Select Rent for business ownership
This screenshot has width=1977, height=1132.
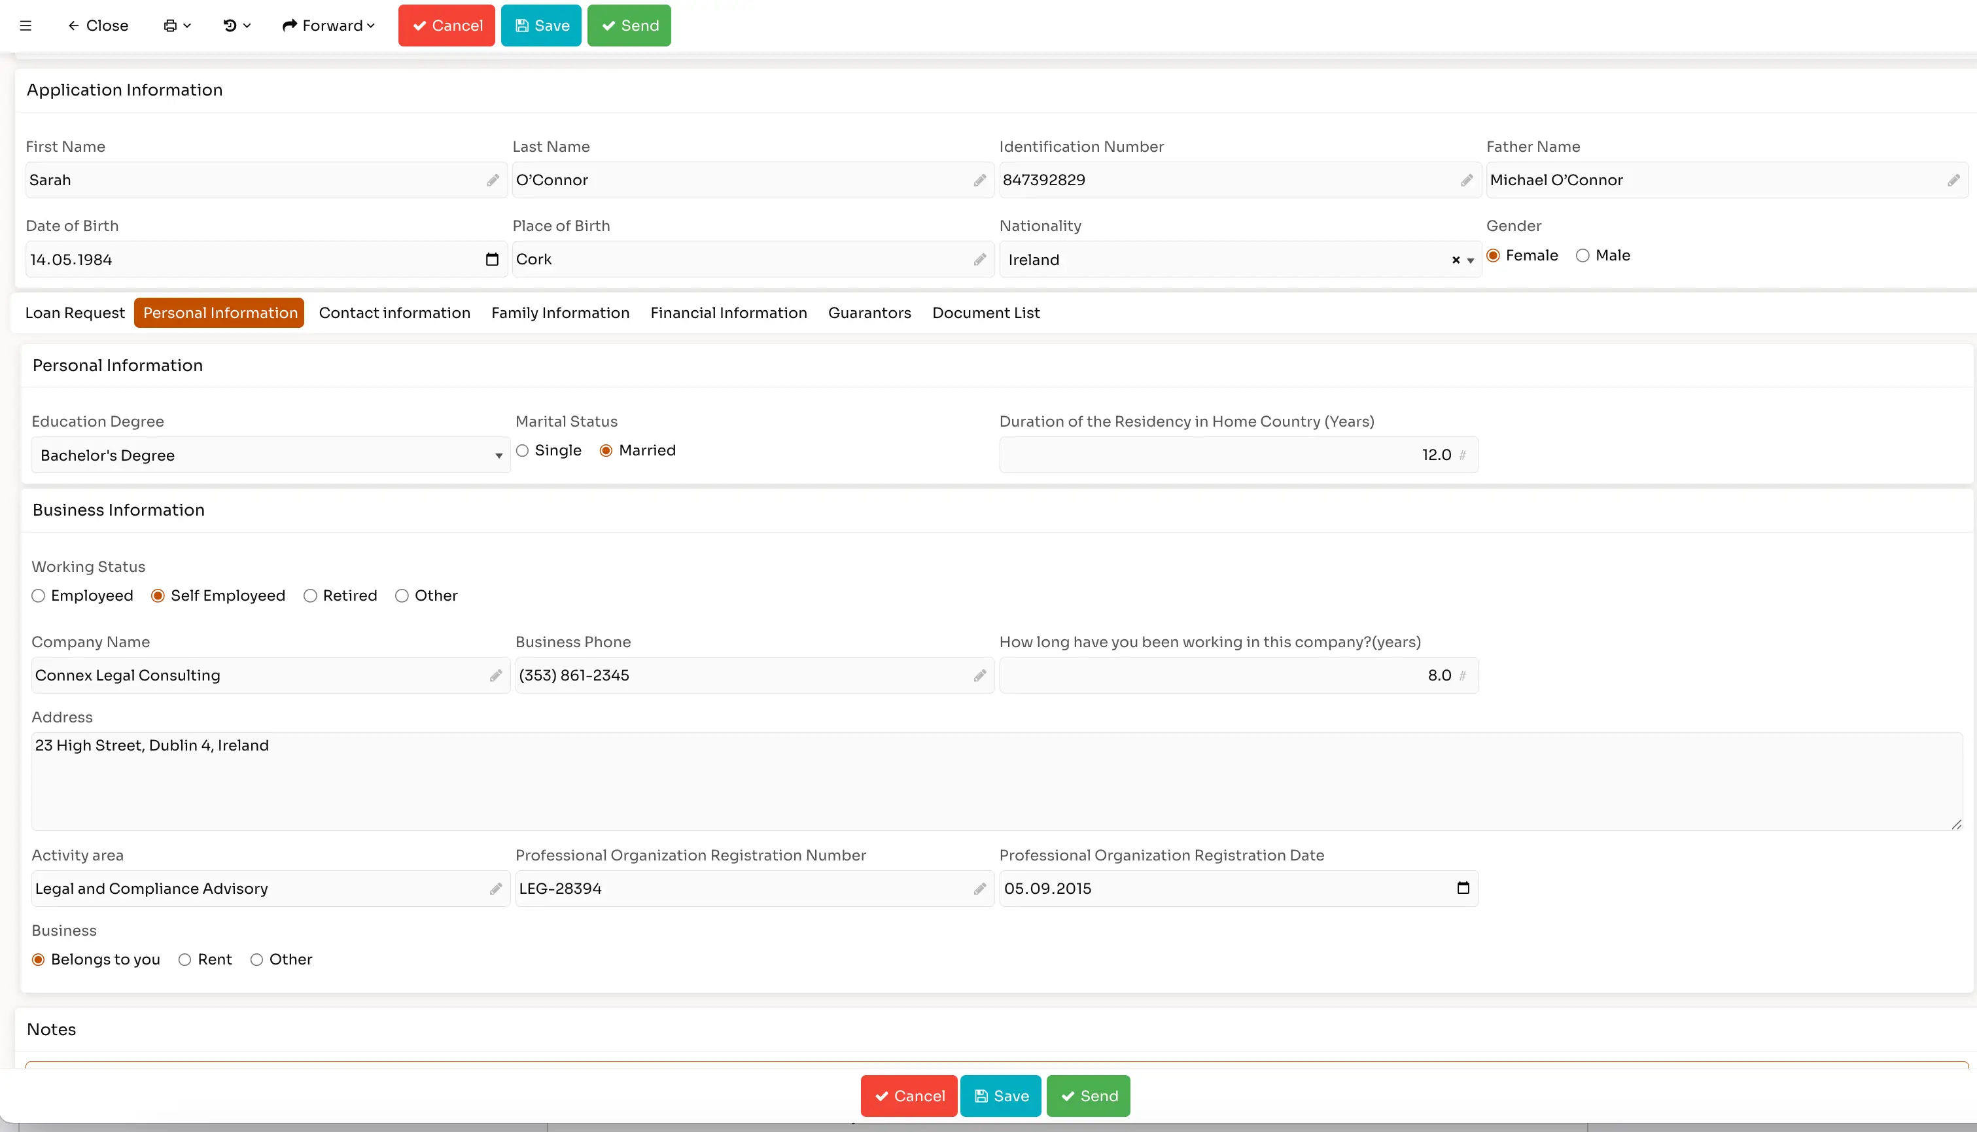click(185, 959)
